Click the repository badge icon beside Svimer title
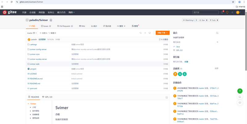The width and height of the screenshot is (247, 124). click(51, 20)
